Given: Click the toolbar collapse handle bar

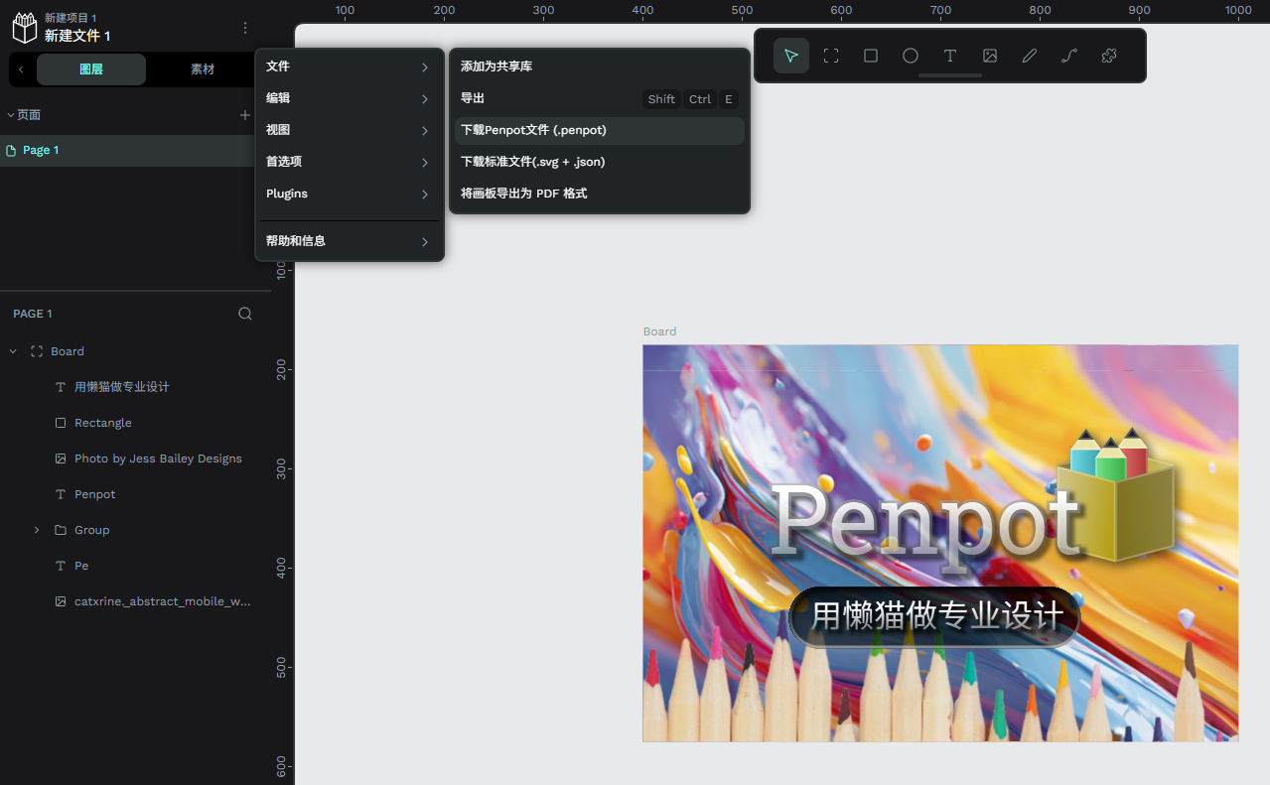Looking at the screenshot, I should click(950, 75).
